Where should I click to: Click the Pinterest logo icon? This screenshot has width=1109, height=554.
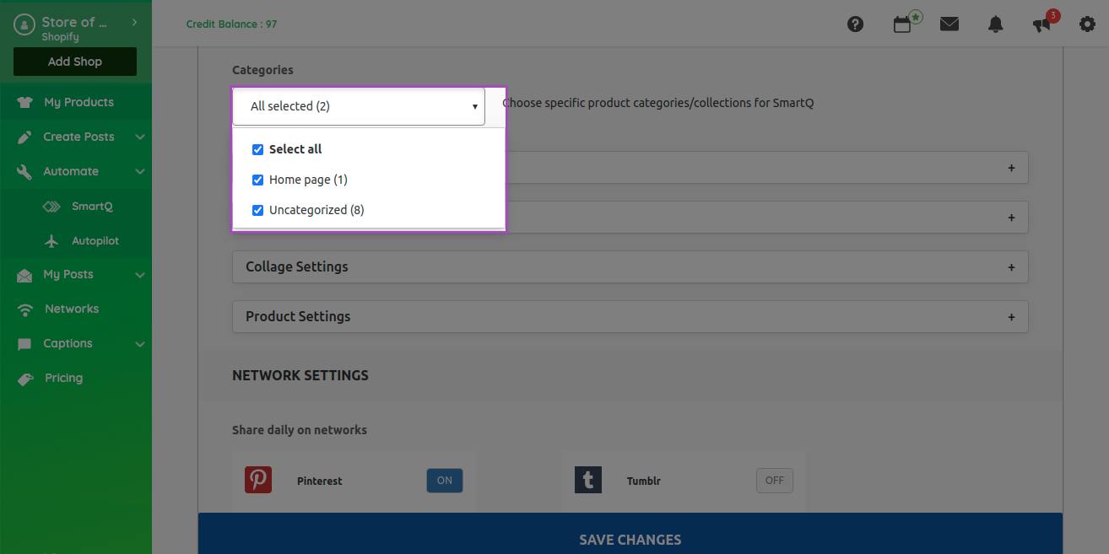(258, 480)
